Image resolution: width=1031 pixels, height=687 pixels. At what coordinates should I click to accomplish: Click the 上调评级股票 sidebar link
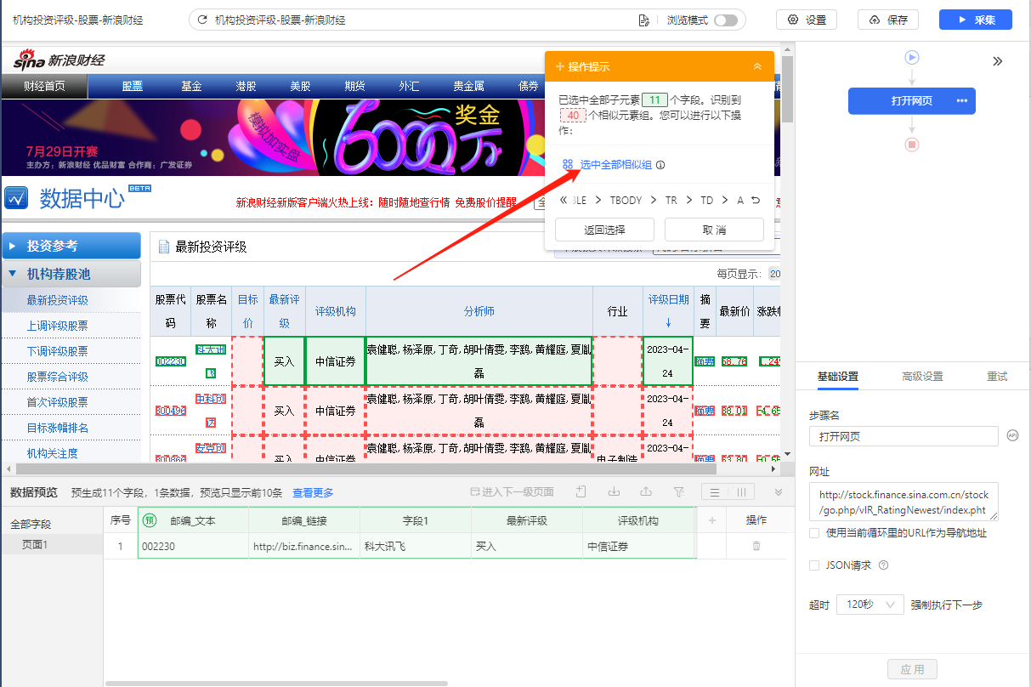click(57, 326)
